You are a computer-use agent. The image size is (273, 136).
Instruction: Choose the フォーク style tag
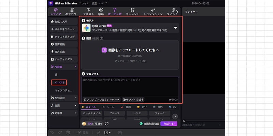coord(160,113)
